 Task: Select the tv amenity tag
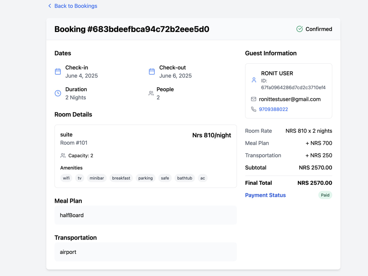tap(79, 178)
